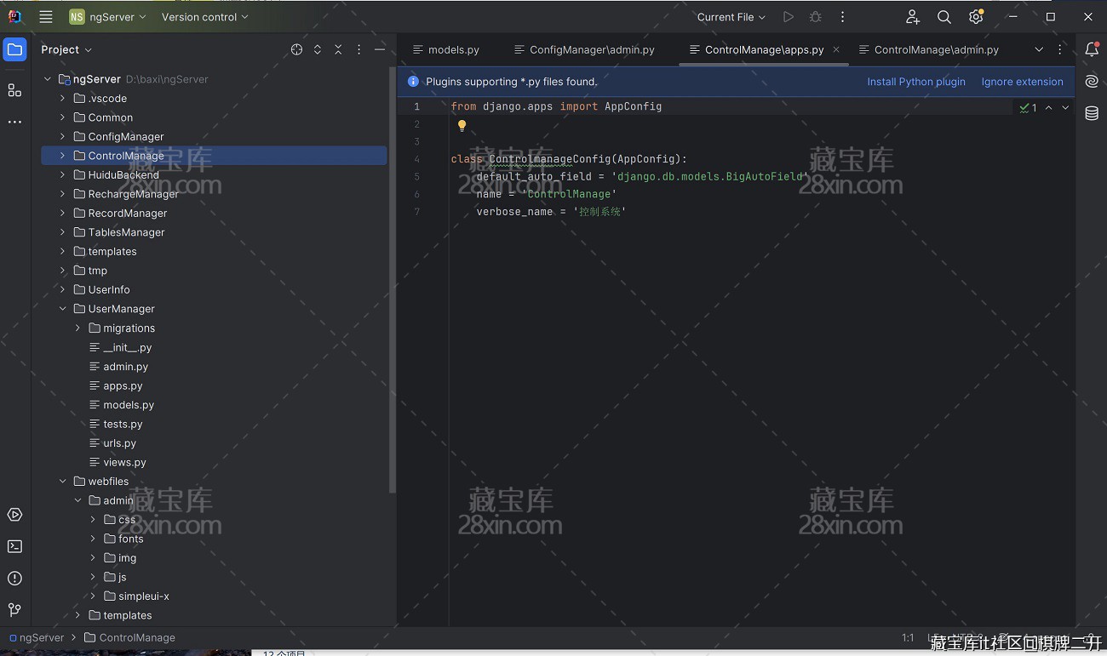Click Ignore extension link

pos(1022,82)
